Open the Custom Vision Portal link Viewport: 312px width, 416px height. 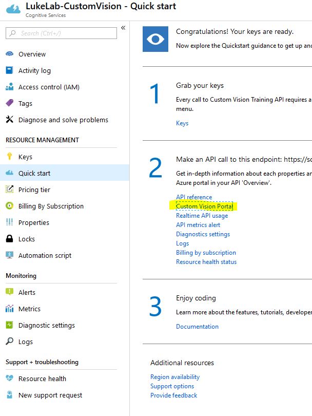(x=204, y=206)
